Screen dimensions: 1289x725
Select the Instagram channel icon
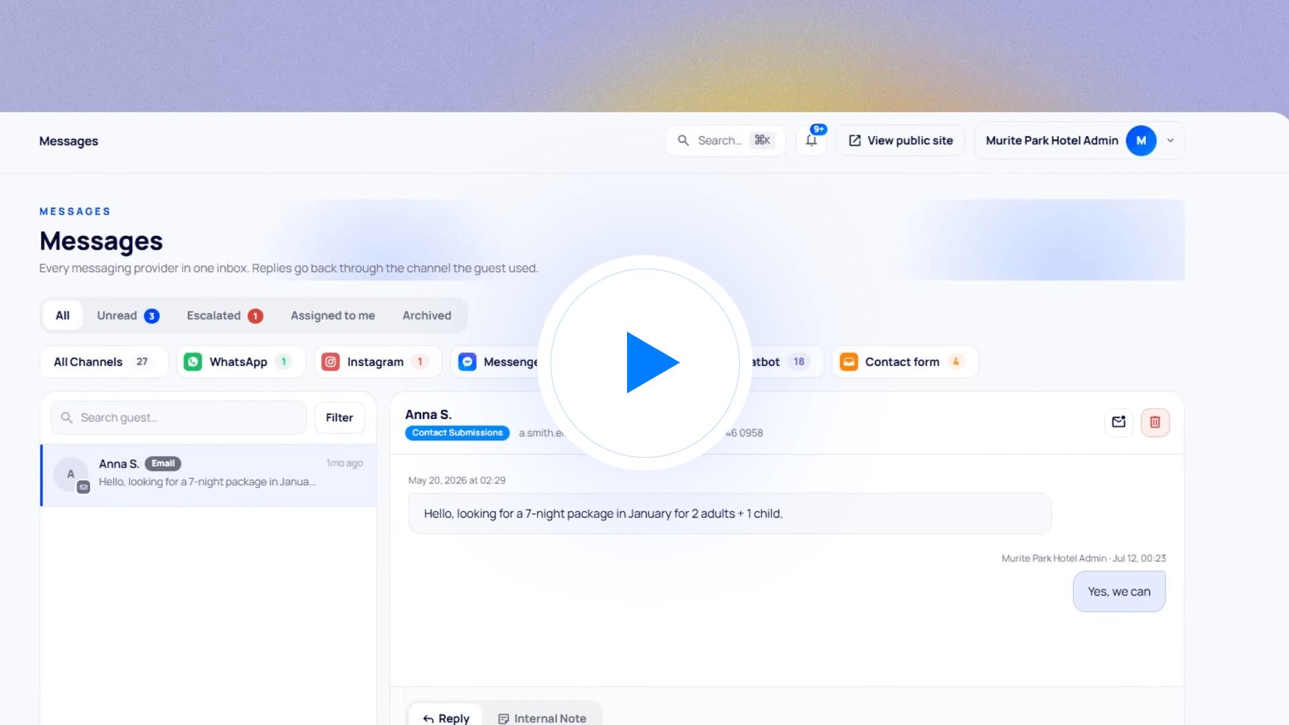point(330,362)
